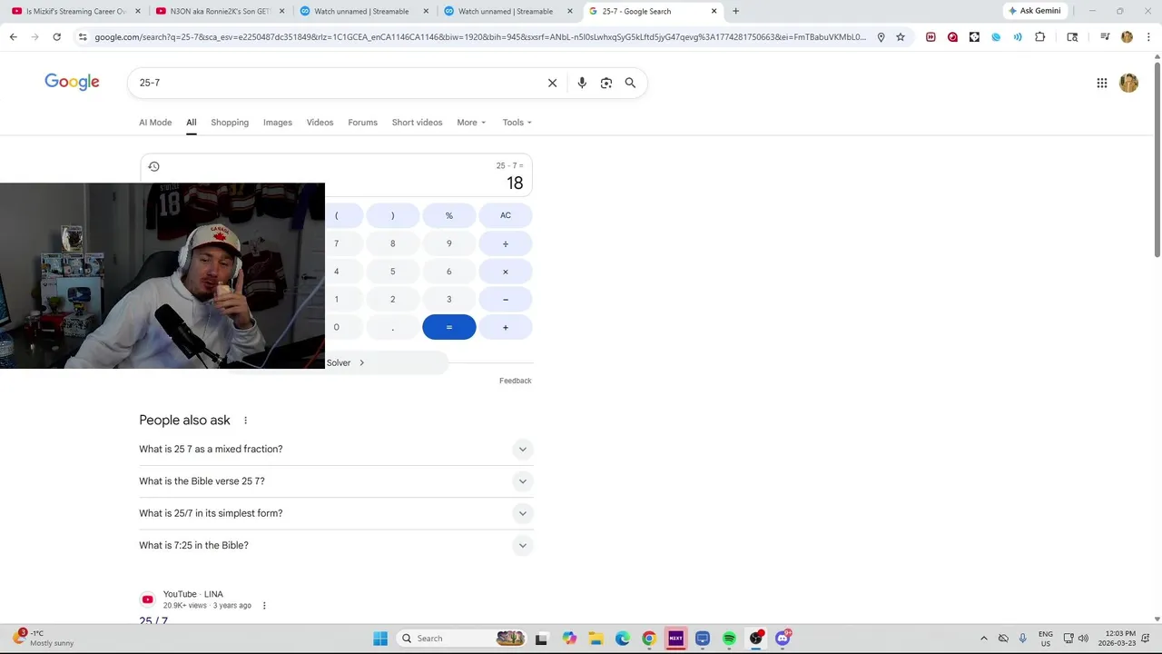This screenshot has width=1162, height=654.
Task: Open the Chrome Extensions puzzle icon
Action: pos(1039,37)
